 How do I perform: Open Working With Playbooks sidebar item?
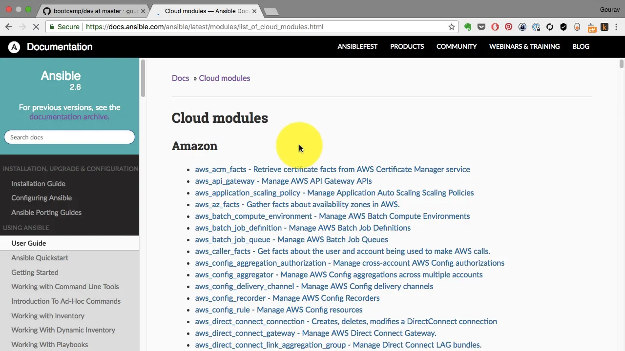49,345
